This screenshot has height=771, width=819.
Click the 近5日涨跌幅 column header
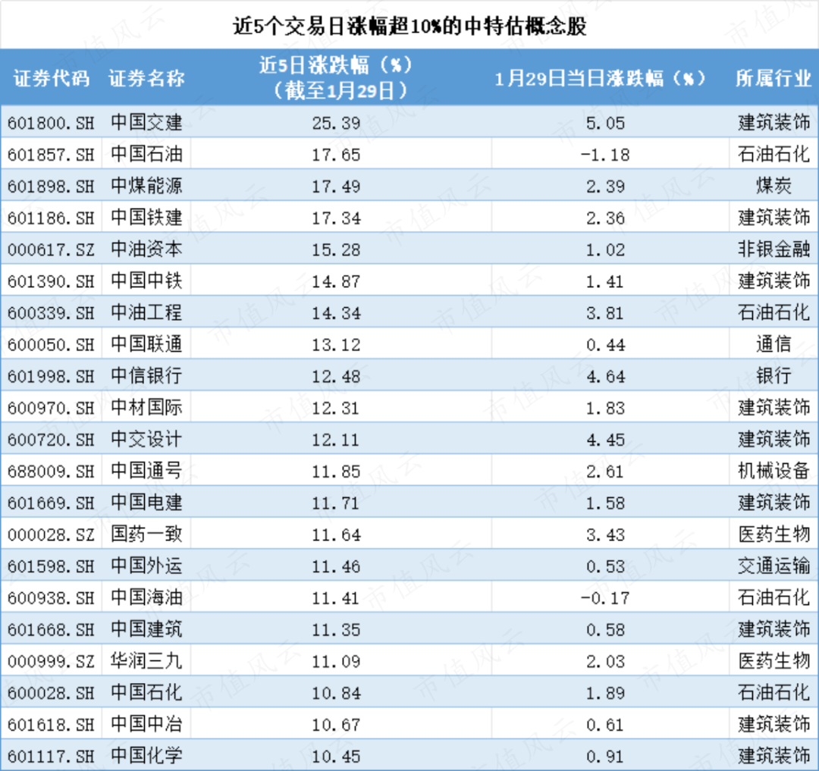point(336,78)
